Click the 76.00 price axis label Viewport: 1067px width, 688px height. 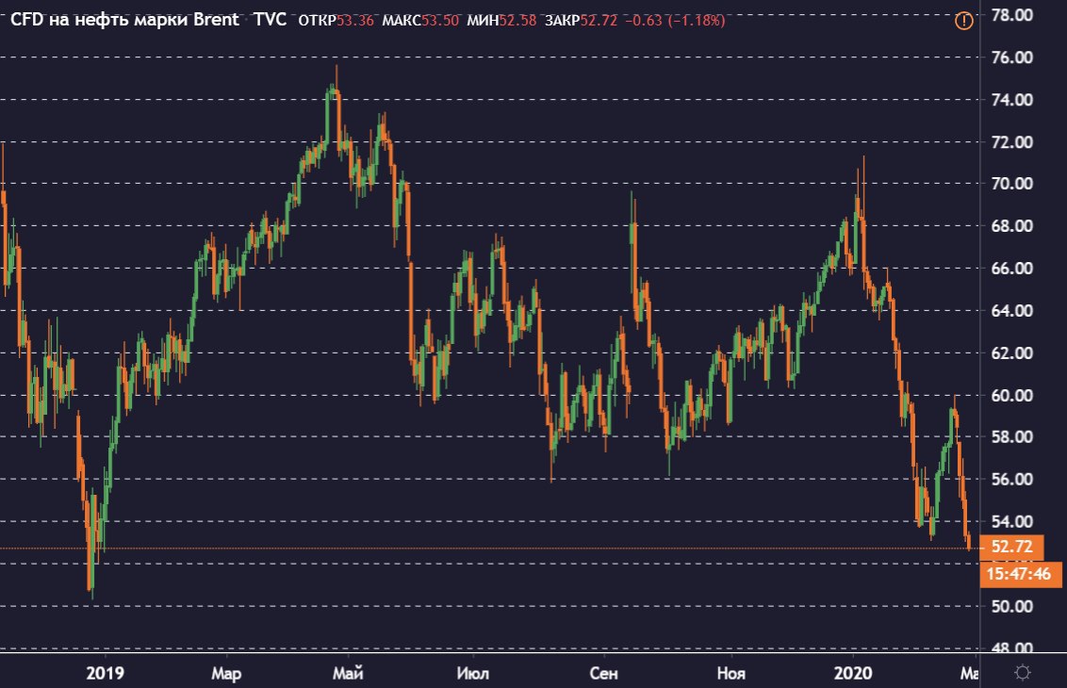point(1012,57)
